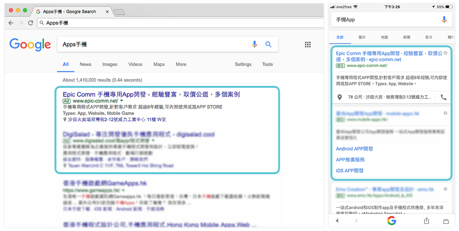Tap the back arrow in the mobile bottom bar
This screenshot has height=231, width=459.
(x=337, y=221)
